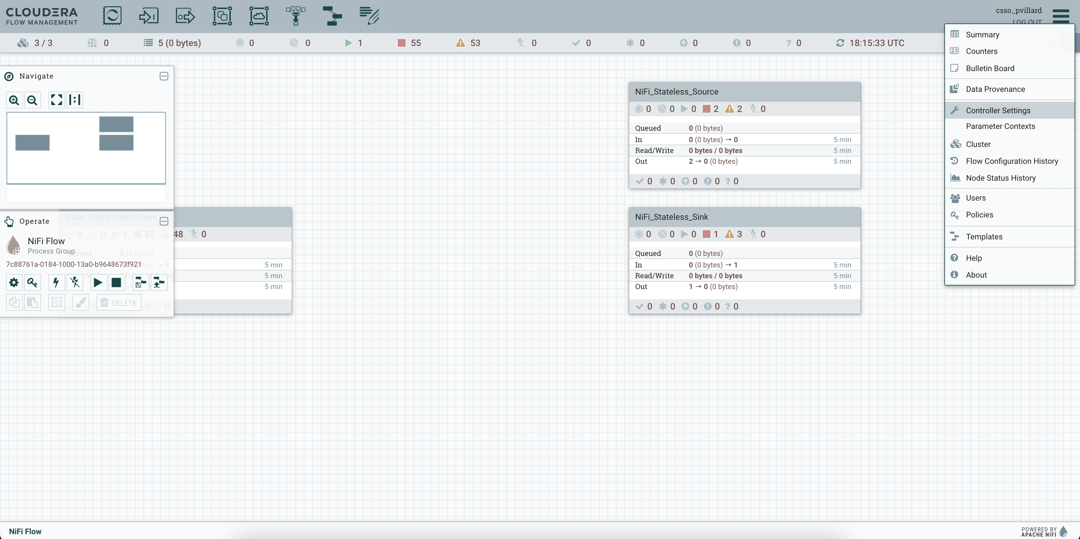Click the NiFi Flow breadcrumb link
The image size is (1080, 539).
[x=25, y=531]
